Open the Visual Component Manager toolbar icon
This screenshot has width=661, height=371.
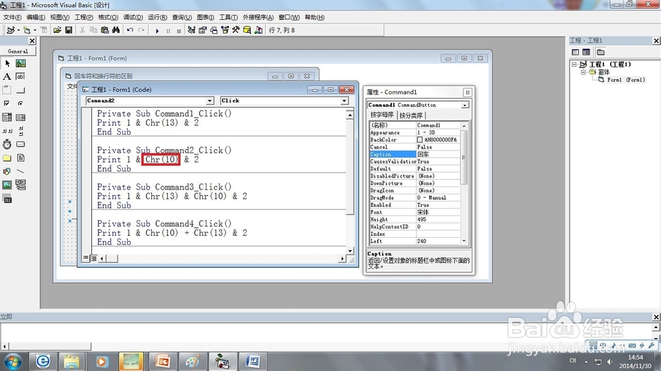coord(258,30)
